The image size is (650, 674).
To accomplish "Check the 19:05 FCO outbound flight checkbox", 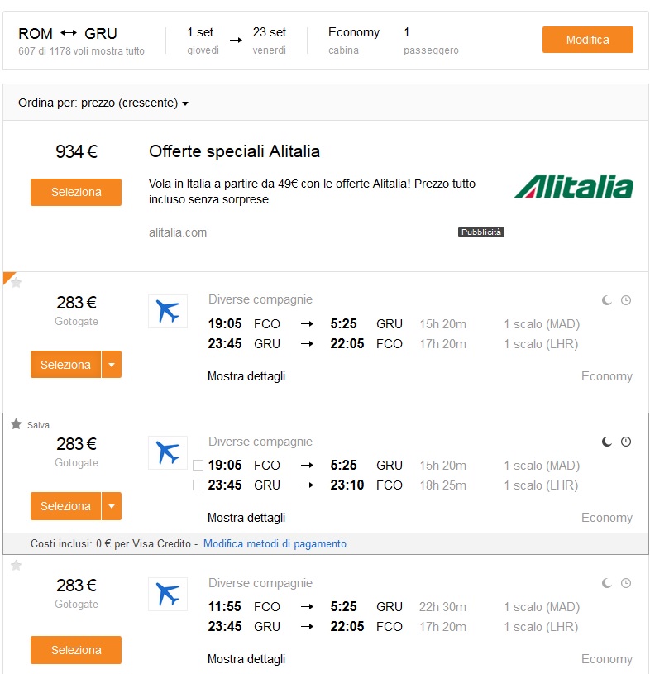I will 198,465.
